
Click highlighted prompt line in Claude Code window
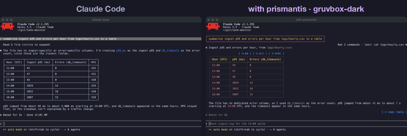pos(100,39)
